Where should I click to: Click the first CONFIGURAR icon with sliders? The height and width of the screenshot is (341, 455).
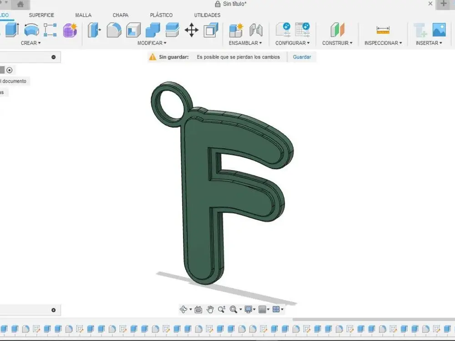(x=283, y=30)
